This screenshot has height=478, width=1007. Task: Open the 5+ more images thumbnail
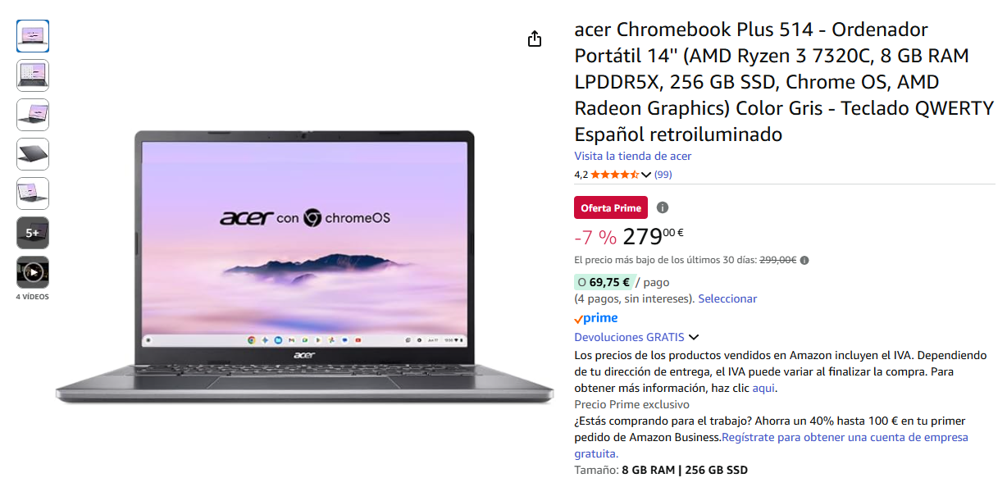[x=33, y=233]
